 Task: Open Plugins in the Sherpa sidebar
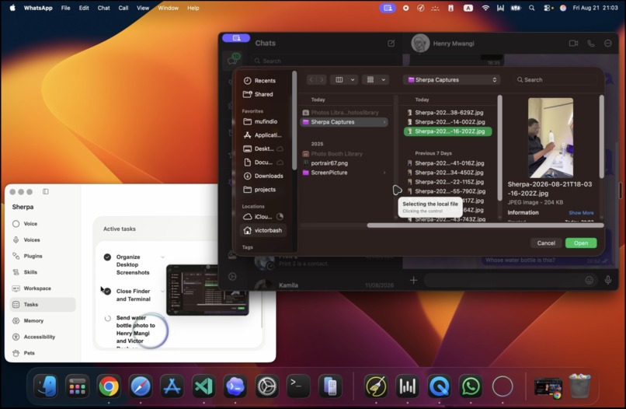pos(42,256)
